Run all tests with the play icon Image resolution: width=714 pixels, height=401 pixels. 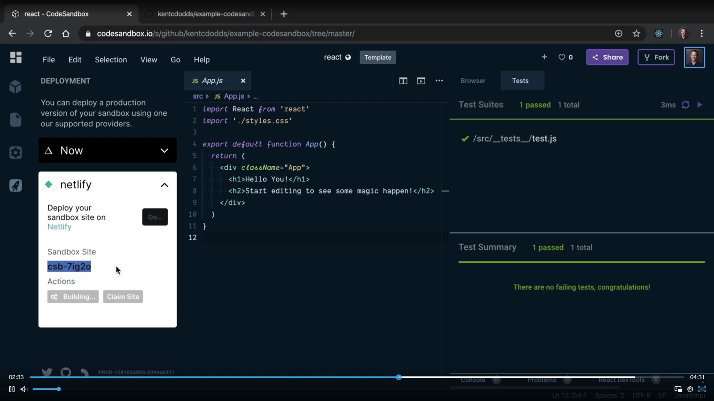[x=700, y=105]
